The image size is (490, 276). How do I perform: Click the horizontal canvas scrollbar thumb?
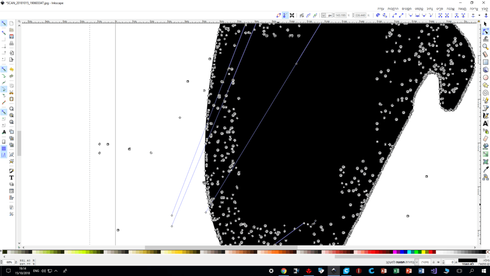click(x=220, y=248)
